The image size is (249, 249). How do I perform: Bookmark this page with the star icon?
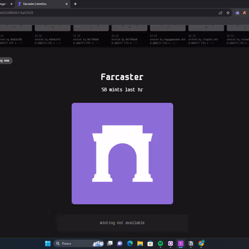[228, 13]
